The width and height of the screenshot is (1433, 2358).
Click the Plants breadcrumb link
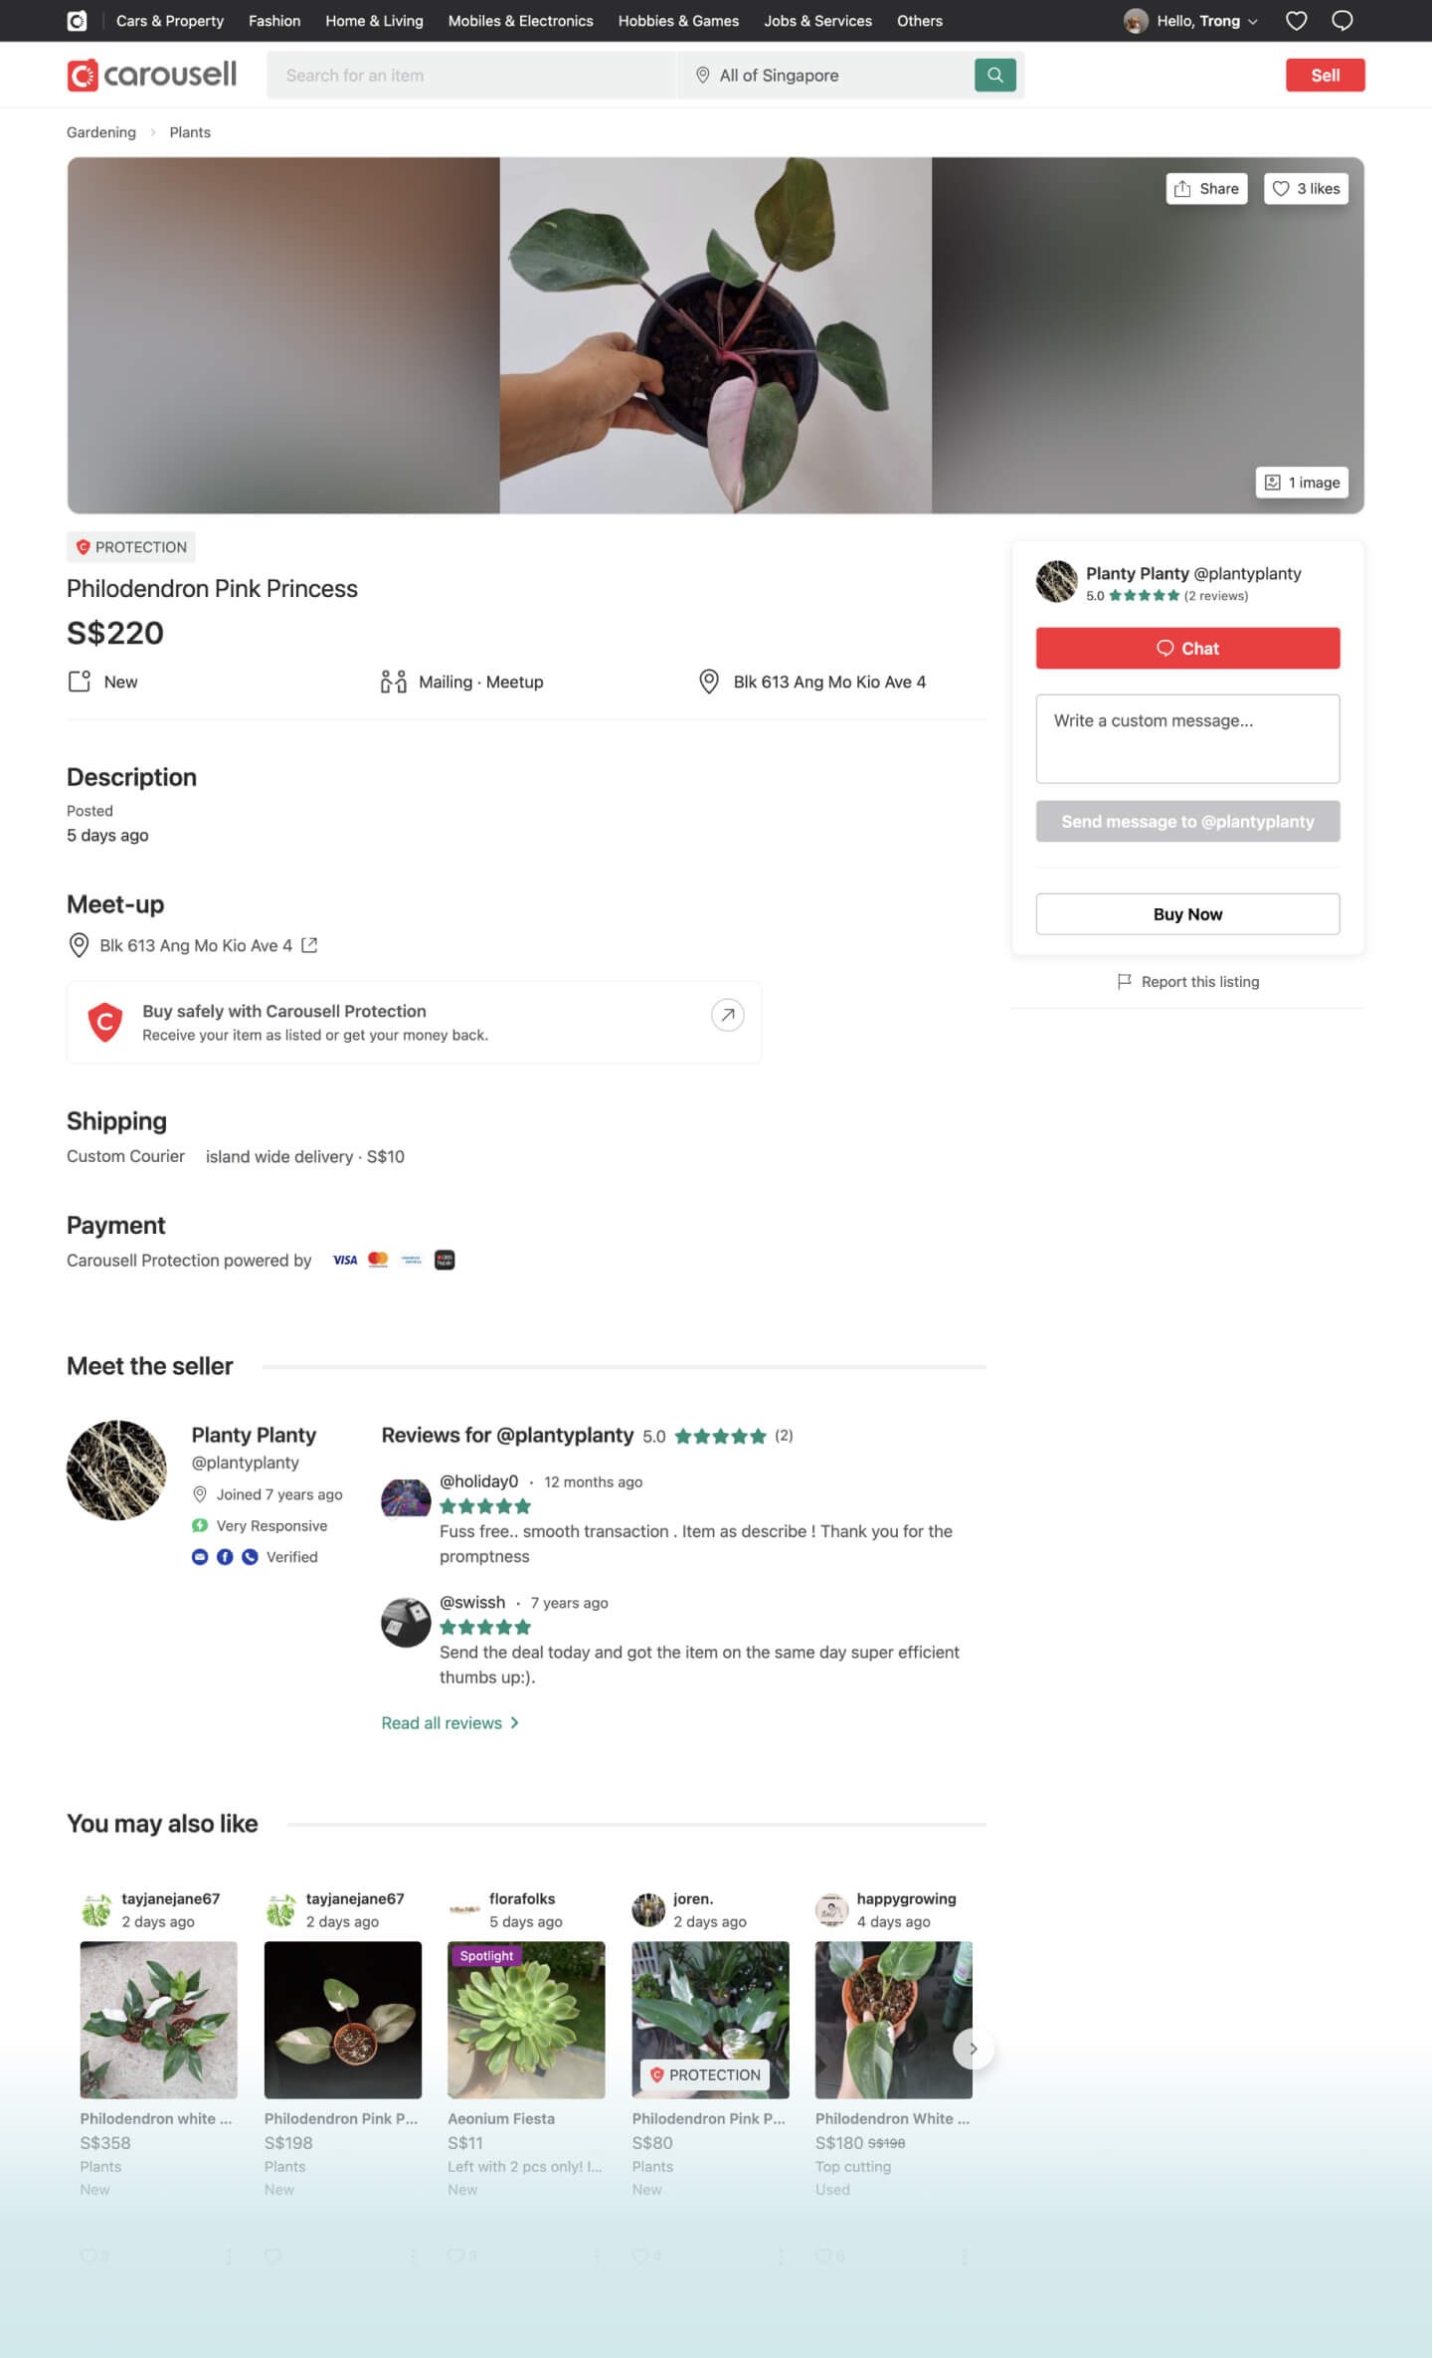[x=190, y=132]
